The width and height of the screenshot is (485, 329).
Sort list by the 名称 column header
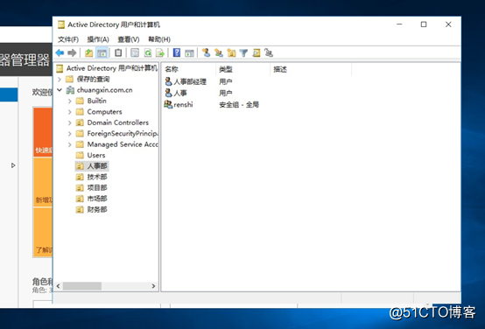[x=189, y=70]
